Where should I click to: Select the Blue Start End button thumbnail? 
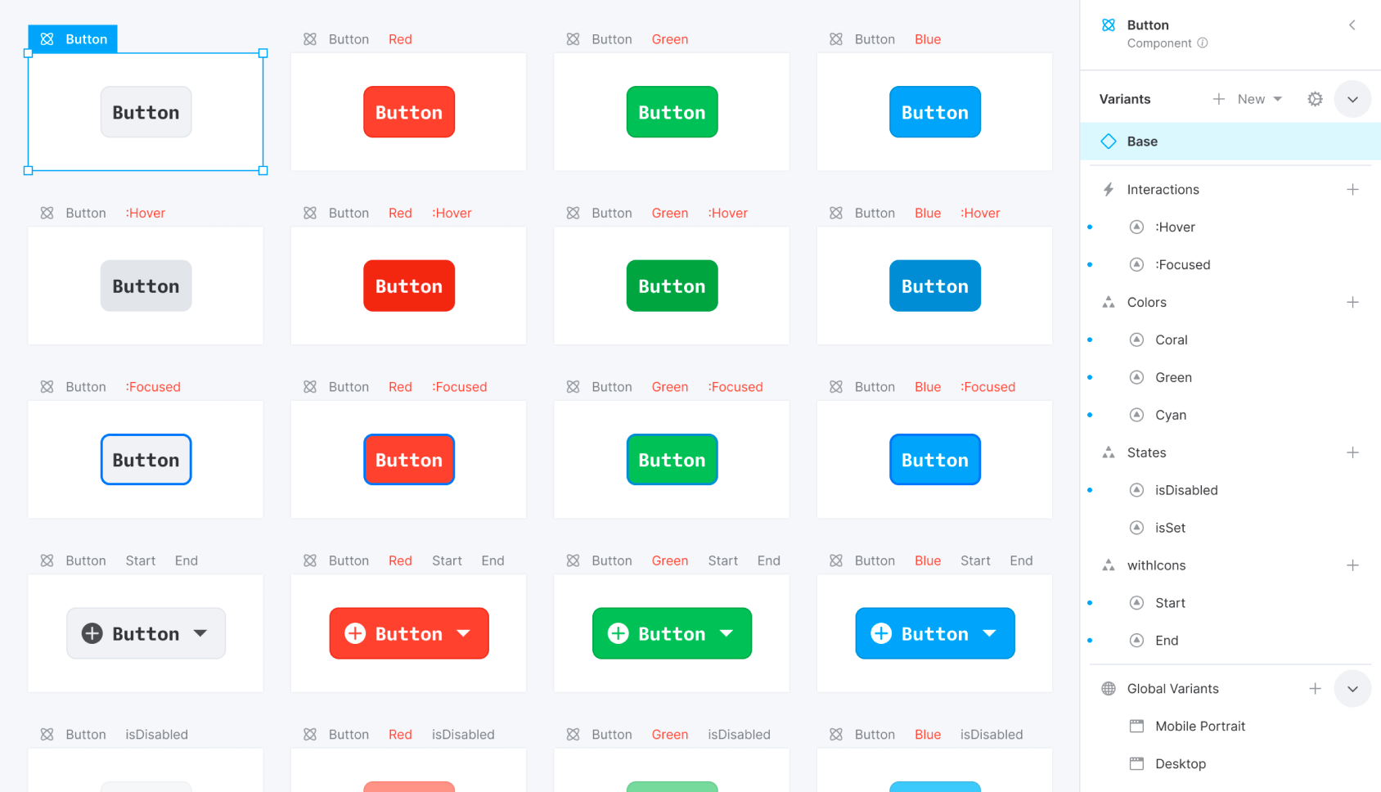coord(935,633)
